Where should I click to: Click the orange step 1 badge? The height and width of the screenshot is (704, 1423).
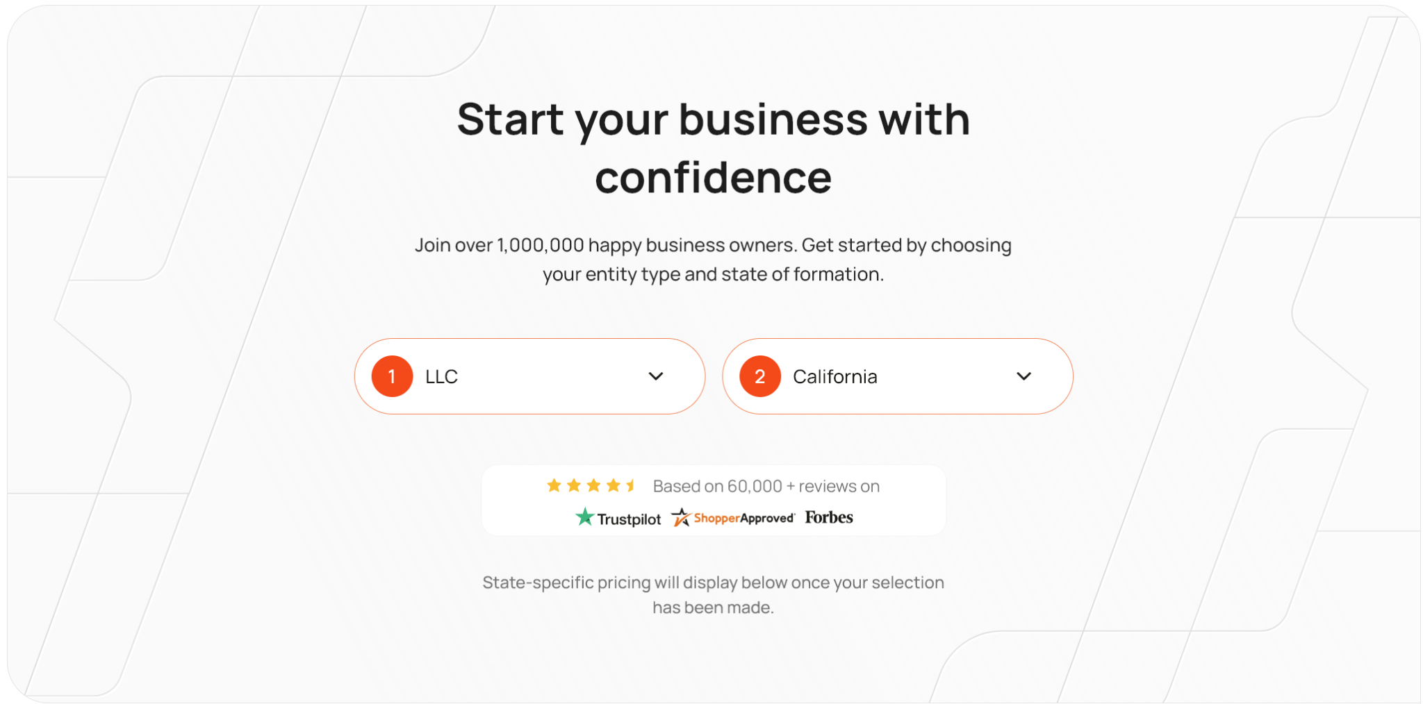point(393,376)
